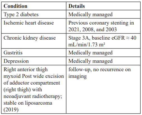
Task: Click the (right thigh) with line
Action: tap(23, 90)
